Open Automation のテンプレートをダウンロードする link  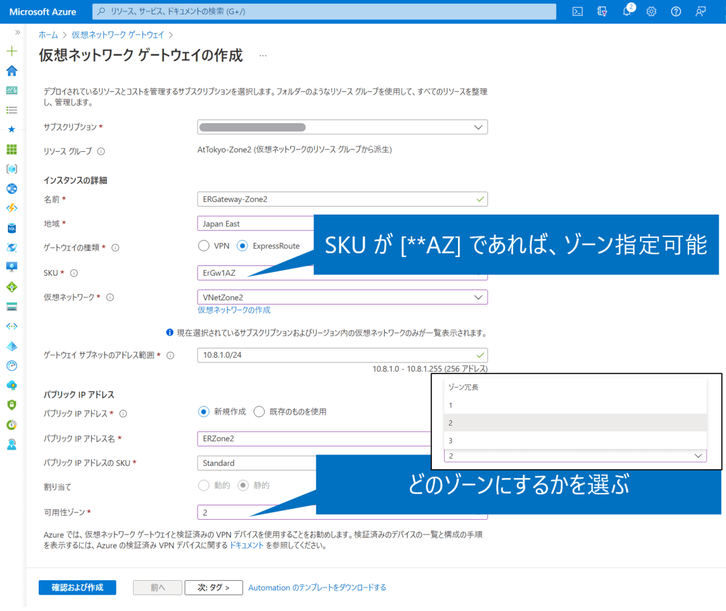point(317,587)
